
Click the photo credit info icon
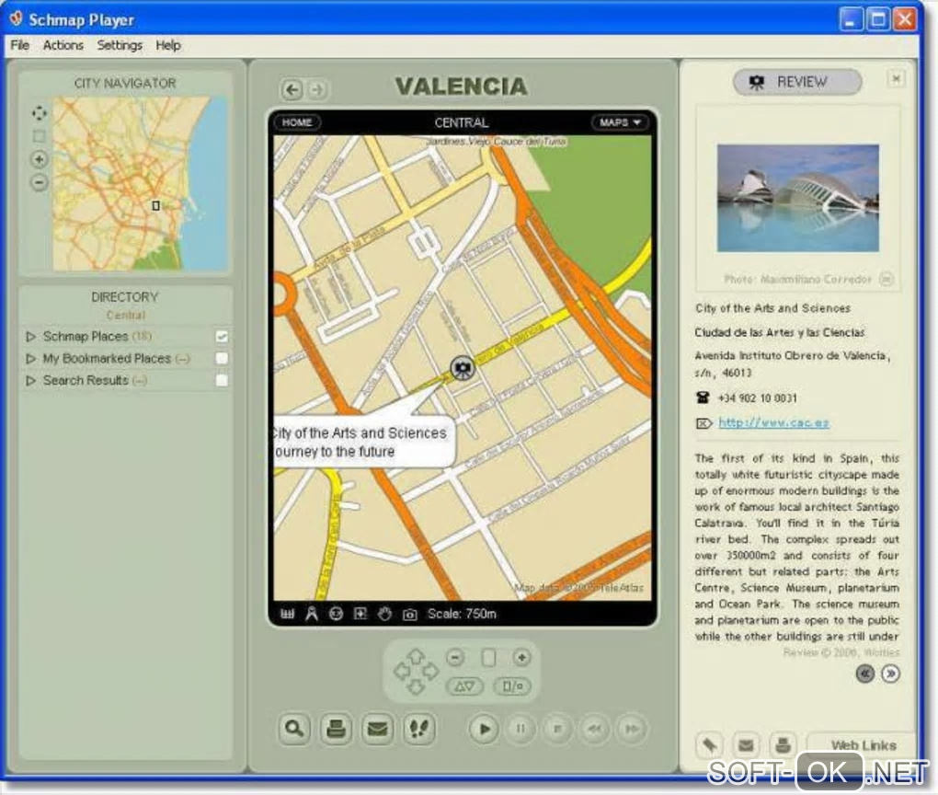(887, 279)
